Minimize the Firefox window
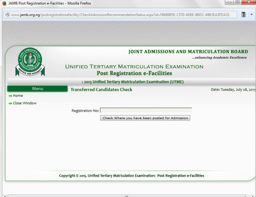This screenshot has height=197, width=256. tap(229, 2)
